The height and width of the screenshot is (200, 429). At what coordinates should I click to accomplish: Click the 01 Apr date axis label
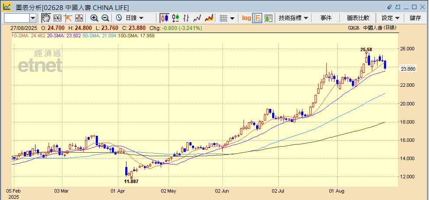118,191
